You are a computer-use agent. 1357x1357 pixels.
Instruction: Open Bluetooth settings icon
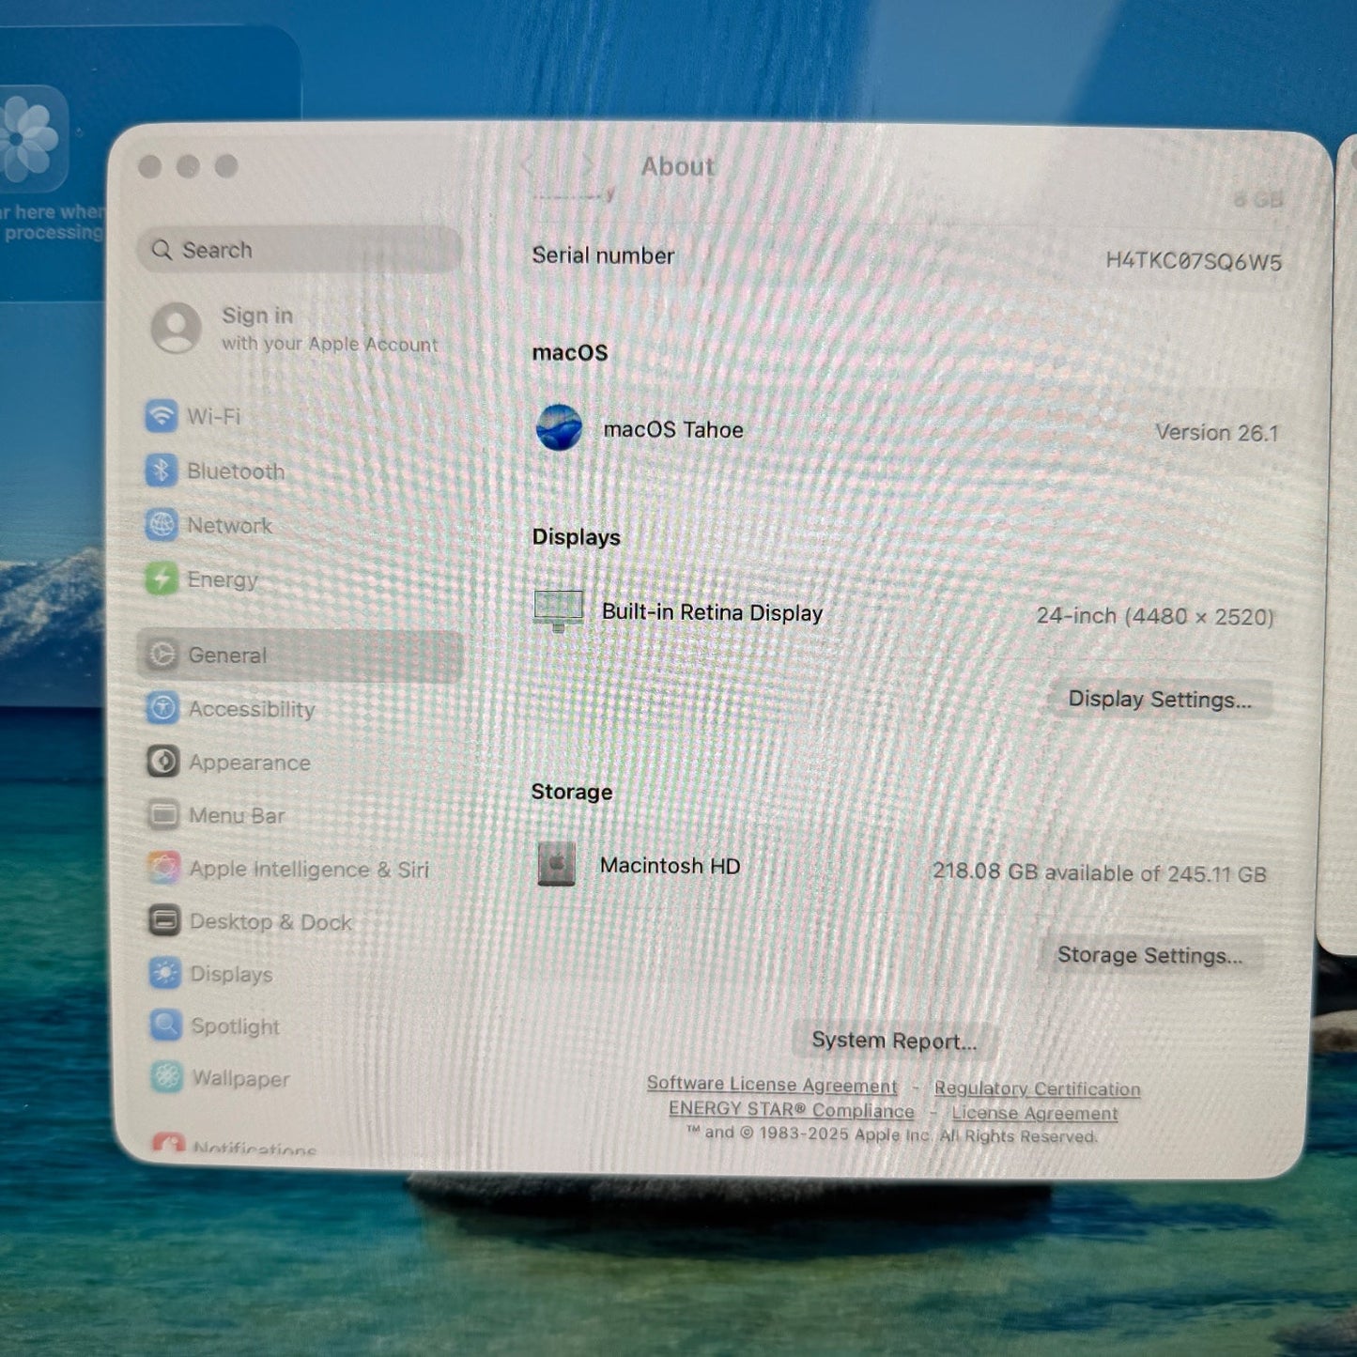pos(161,470)
